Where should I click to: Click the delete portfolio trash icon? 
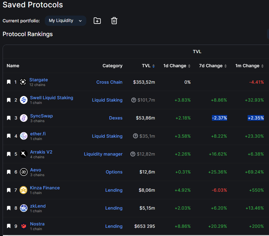[114, 21]
